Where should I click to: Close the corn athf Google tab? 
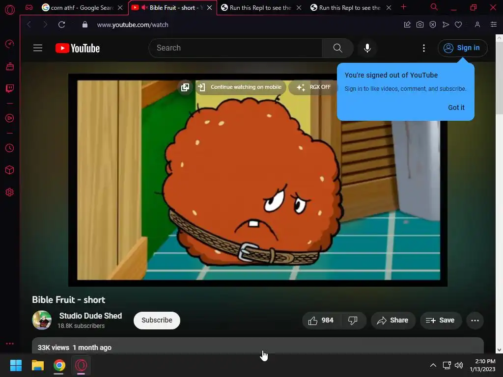tap(120, 8)
